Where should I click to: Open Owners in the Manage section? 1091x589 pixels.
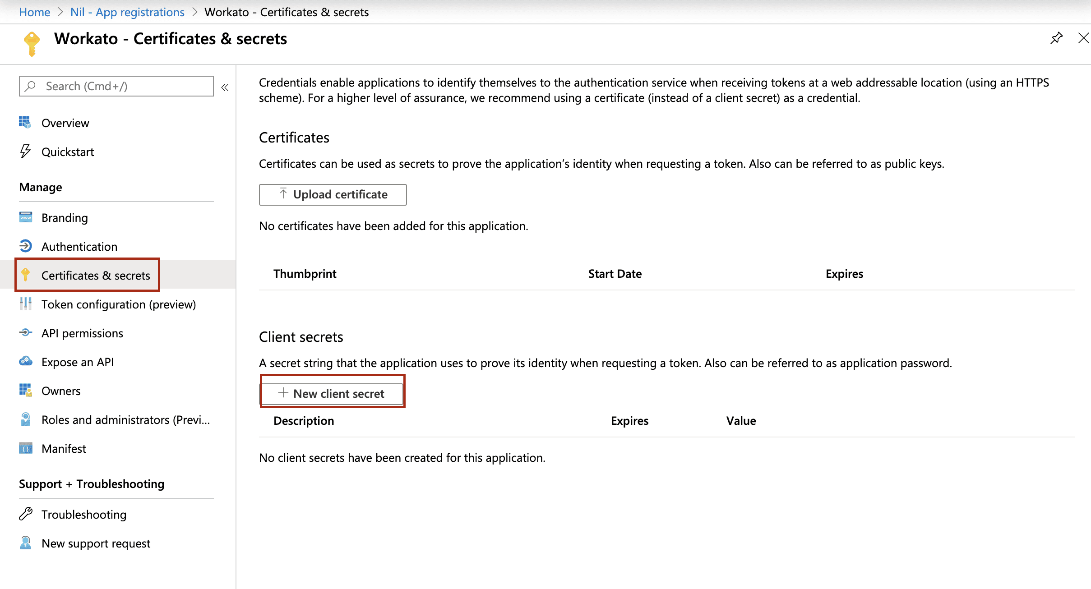coord(61,391)
